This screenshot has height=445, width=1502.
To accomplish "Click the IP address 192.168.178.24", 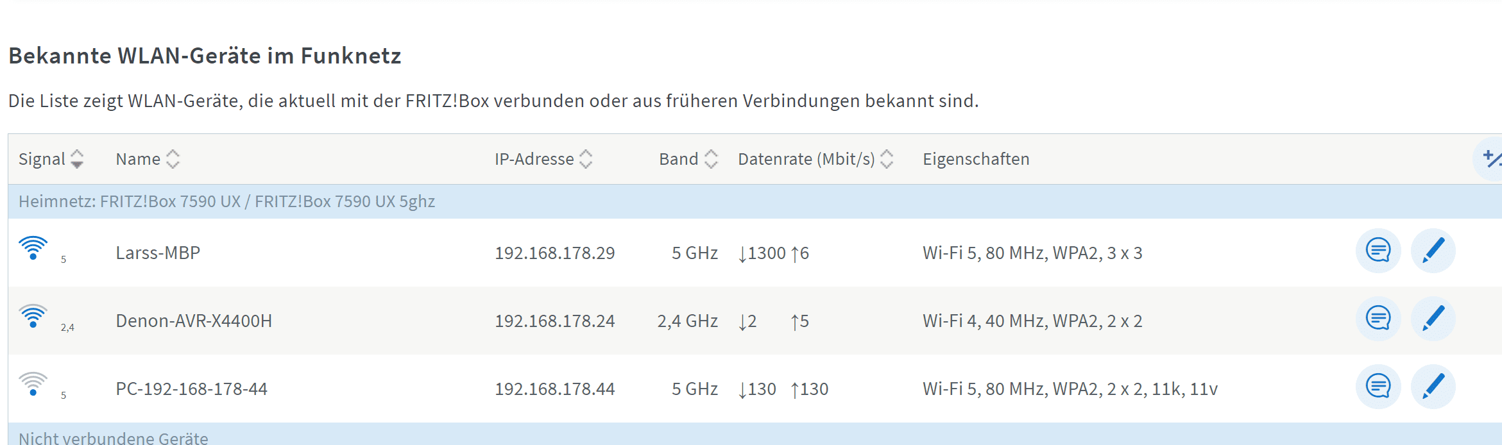I will coord(554,321).
